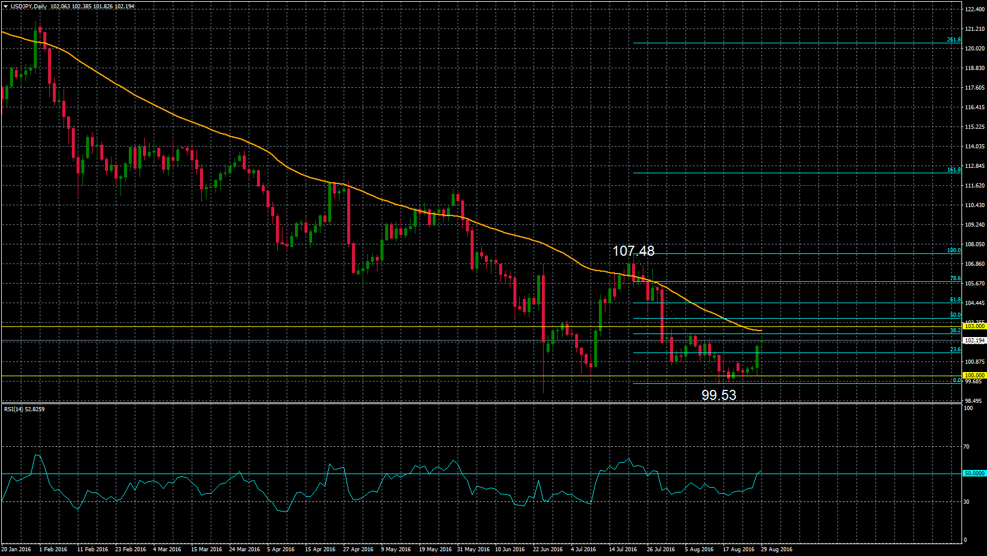The width and height of the screenshot is (987, 556).
Task: Click the yellow 103.000 horizontal line price tag
Action: 975,326
